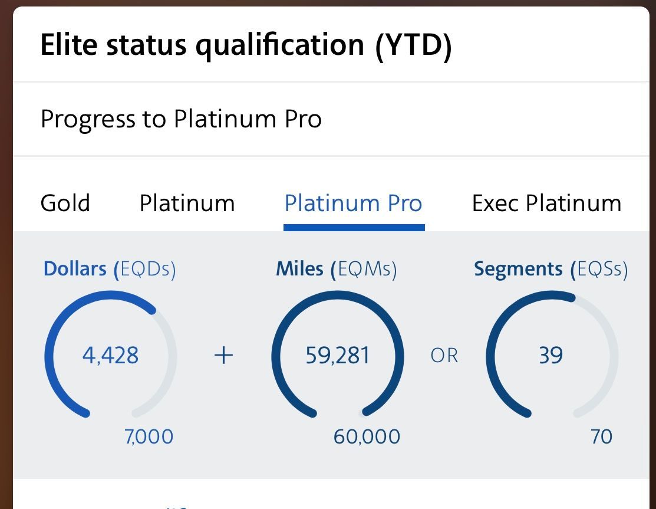Viewport: 656px width, 509px height.
Task: Show the Exec Platinum tab
Action: coord(546,203)
